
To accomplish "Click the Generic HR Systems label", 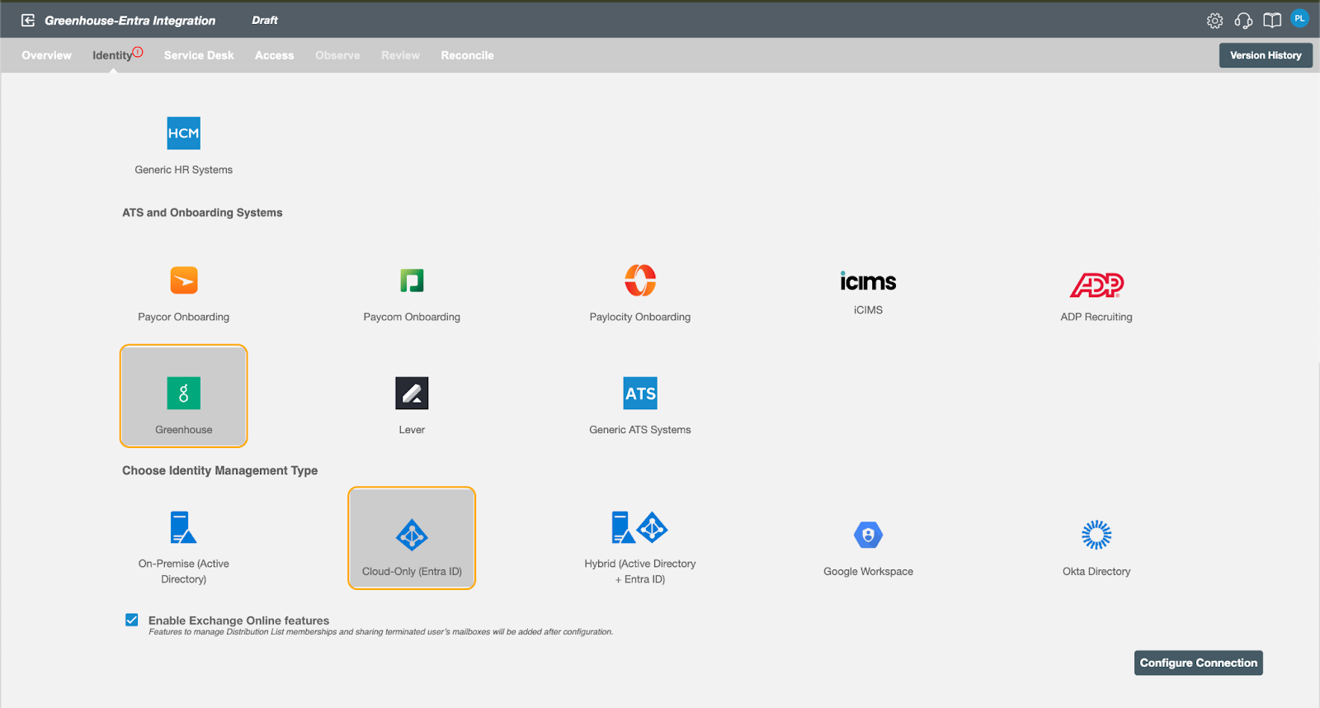I will [183, 170].
